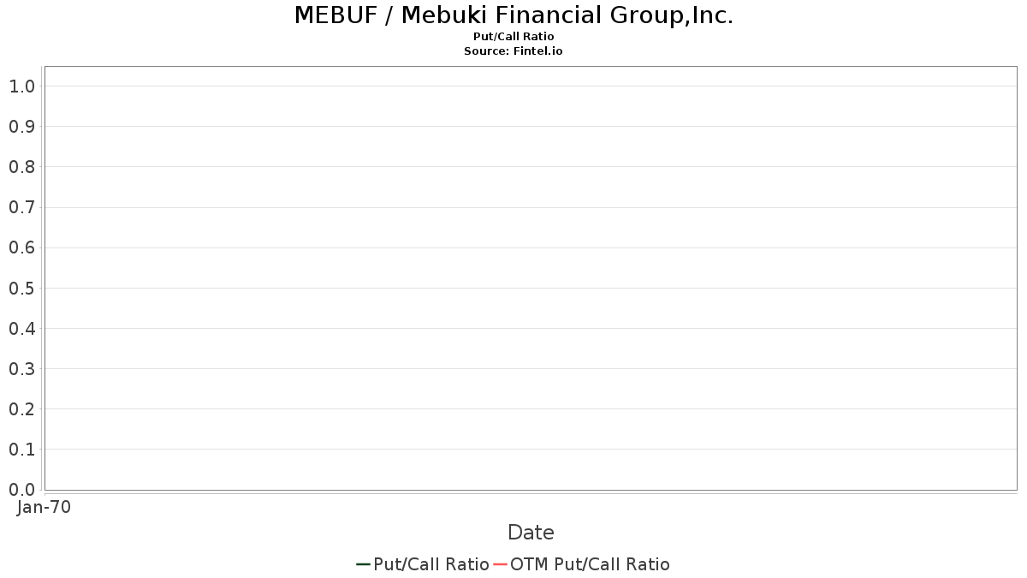Toggle the OTM Put/Call Ratio legend entry
Viewport: 1027px width, 578px height.
tap(590, 564)
